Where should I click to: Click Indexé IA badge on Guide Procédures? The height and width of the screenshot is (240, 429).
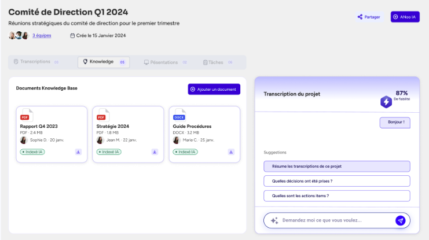(185, 152)
